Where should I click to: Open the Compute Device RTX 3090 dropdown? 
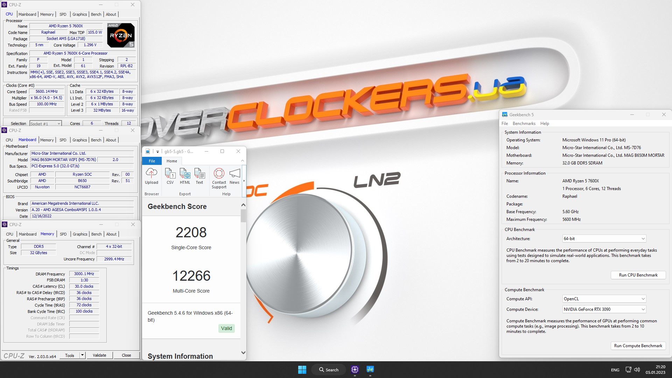[x=604, y=309]
